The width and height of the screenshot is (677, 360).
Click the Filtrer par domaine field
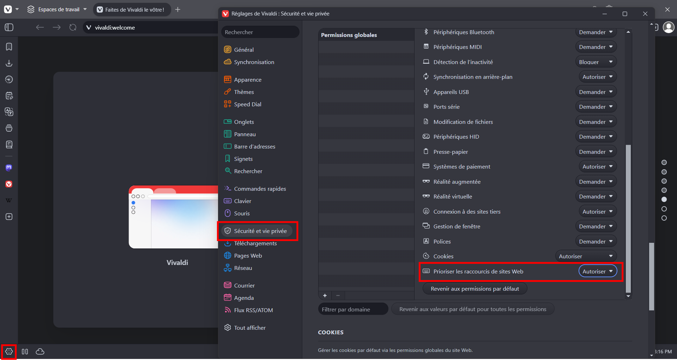click(353, 309)
